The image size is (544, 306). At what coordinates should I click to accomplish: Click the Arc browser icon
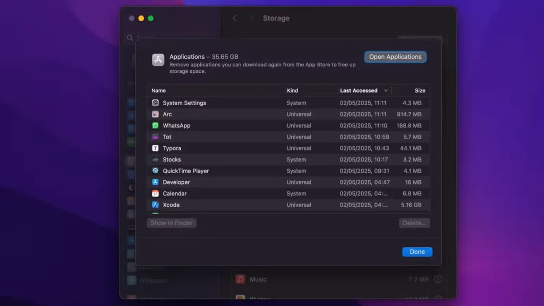pyautogui.click(x=155, y=114)
